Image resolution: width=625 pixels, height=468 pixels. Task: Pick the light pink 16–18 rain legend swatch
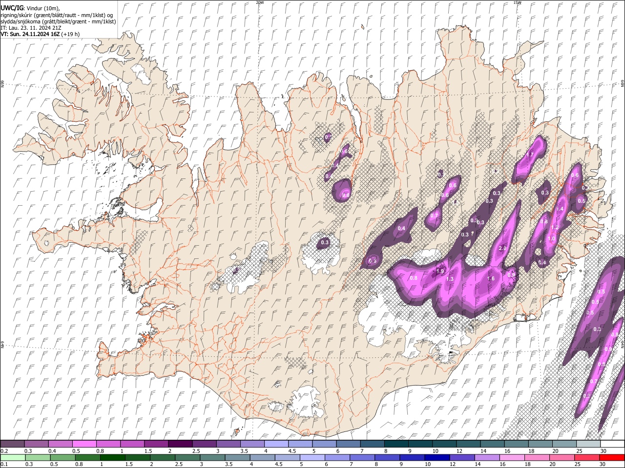click(x=512, y=457)
